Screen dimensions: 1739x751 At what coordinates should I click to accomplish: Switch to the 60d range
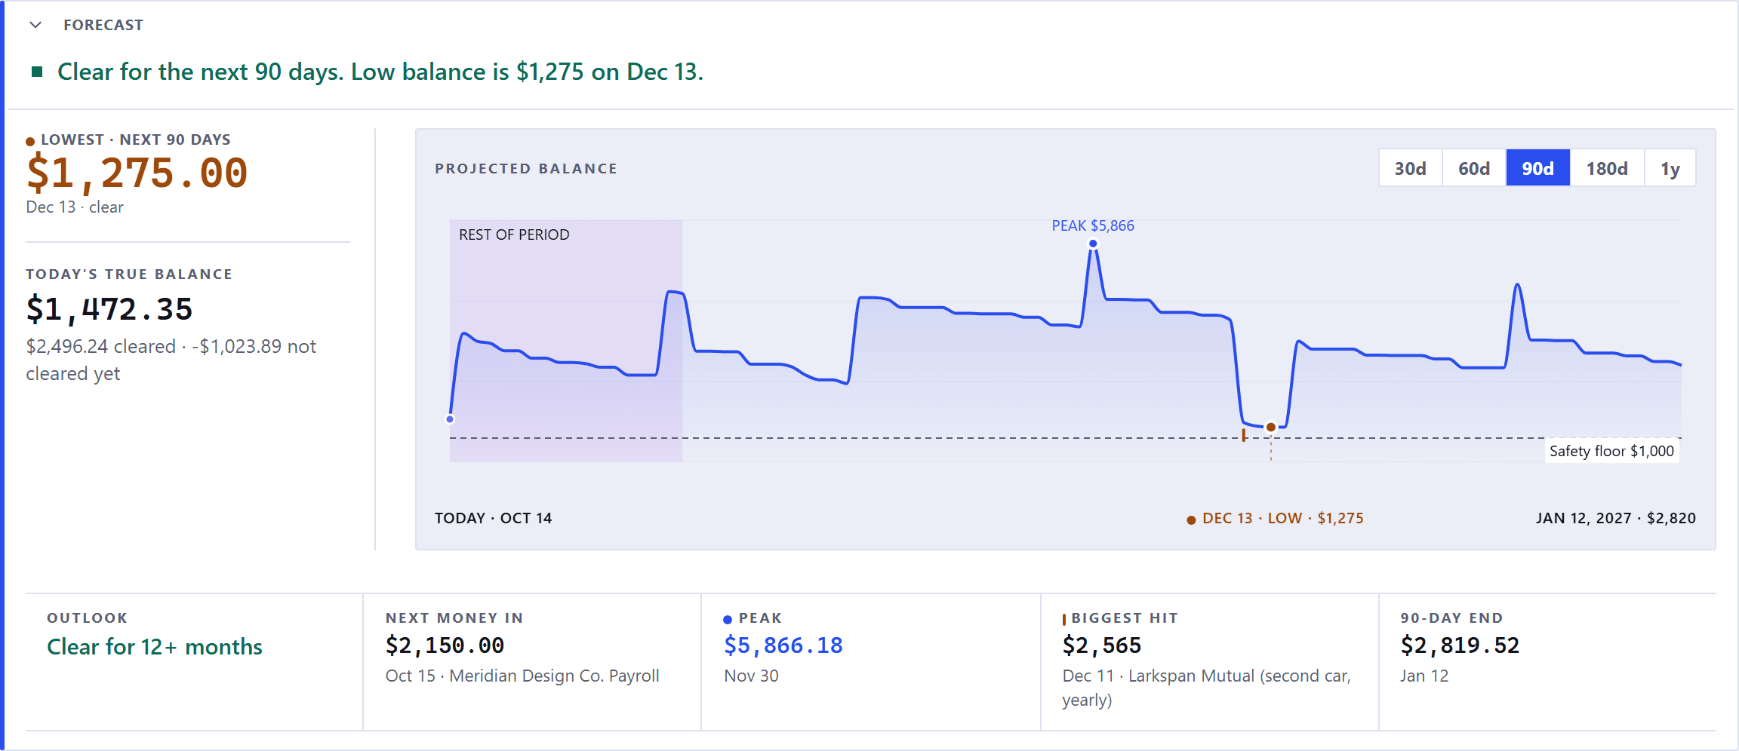1473,168
